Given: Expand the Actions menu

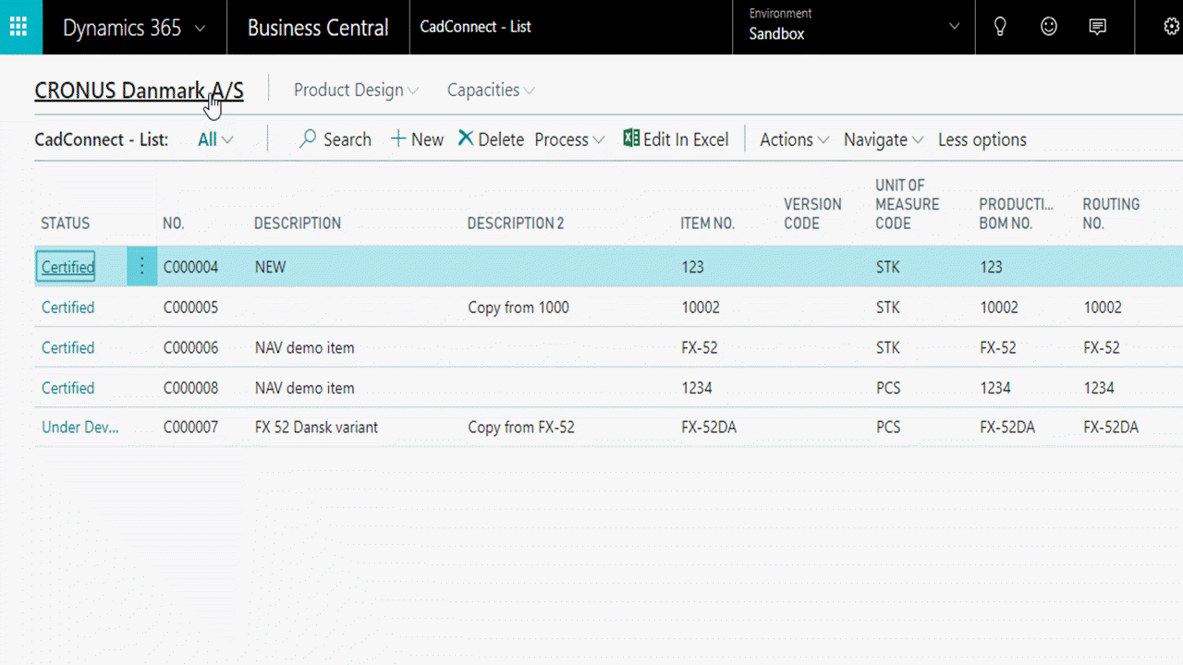Looking at the screenshot, I should [794, 139].
